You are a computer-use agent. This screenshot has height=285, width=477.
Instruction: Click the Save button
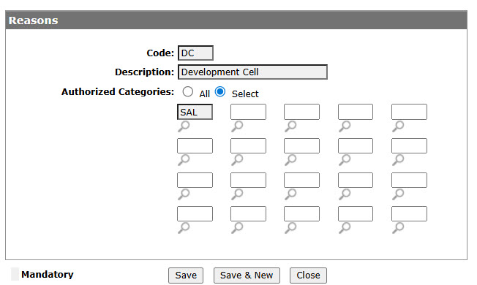[186, 275]
